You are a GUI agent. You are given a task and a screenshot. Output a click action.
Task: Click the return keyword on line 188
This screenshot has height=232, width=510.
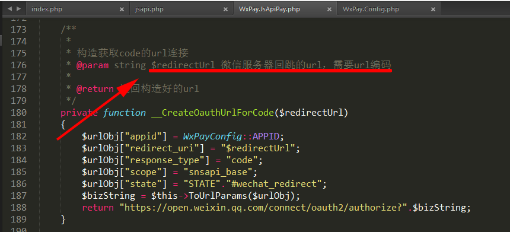[x=98, y=208]
